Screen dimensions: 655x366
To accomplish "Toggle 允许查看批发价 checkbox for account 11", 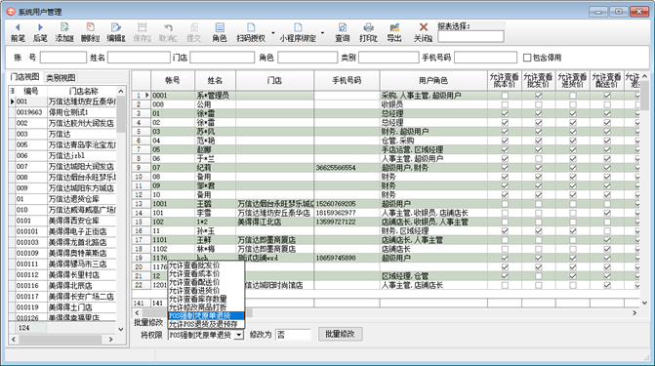I will (539, 230).
